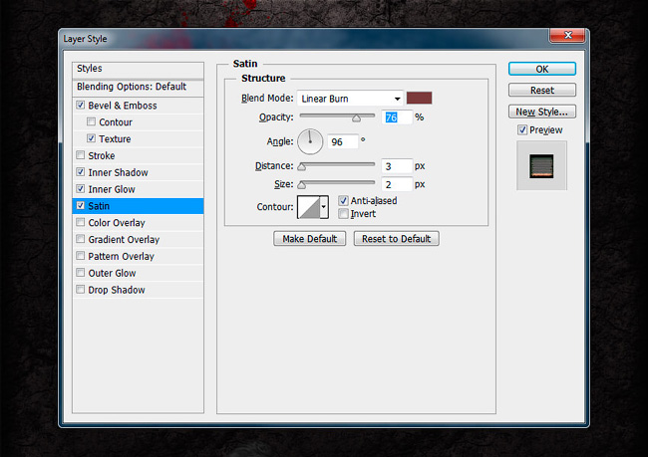Open the Blend Mode Linear Burn dropdown
The width and height of the screenshot is (648, 457).
click(350, 99)
